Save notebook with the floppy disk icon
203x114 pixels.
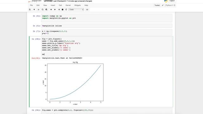click(30, 9)
